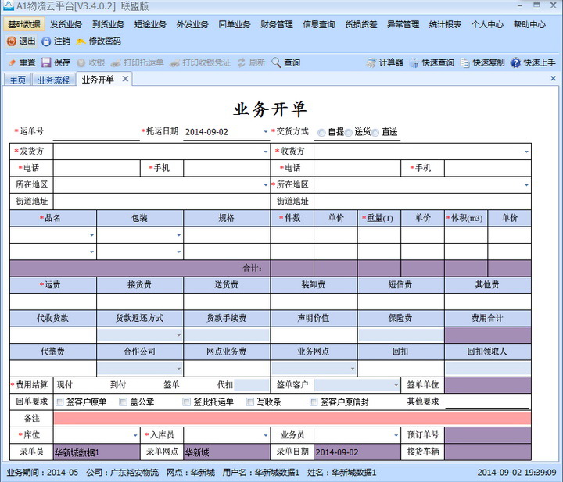
Task: Click the 查询 magnifier search icon
Action: click(x=277, y=62)
